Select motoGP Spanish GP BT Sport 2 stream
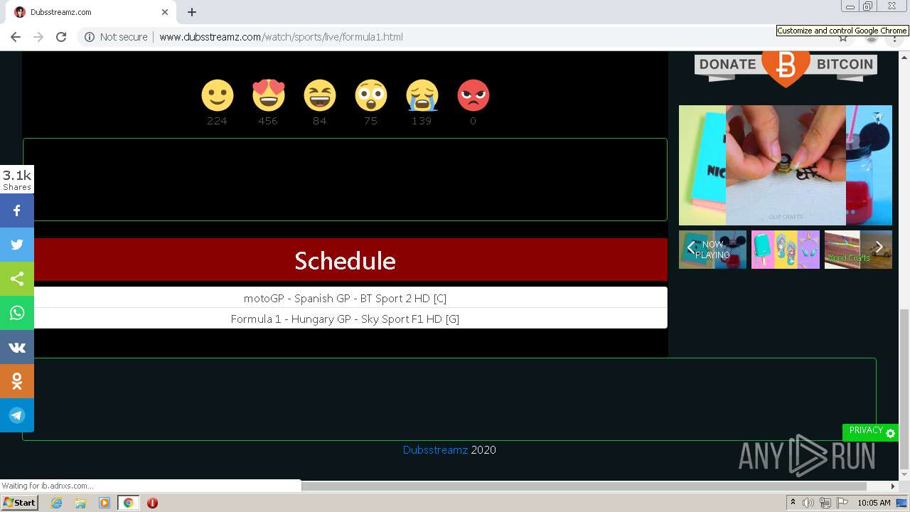Viewport: 910px width, 512px height. (x=345, y=298)
